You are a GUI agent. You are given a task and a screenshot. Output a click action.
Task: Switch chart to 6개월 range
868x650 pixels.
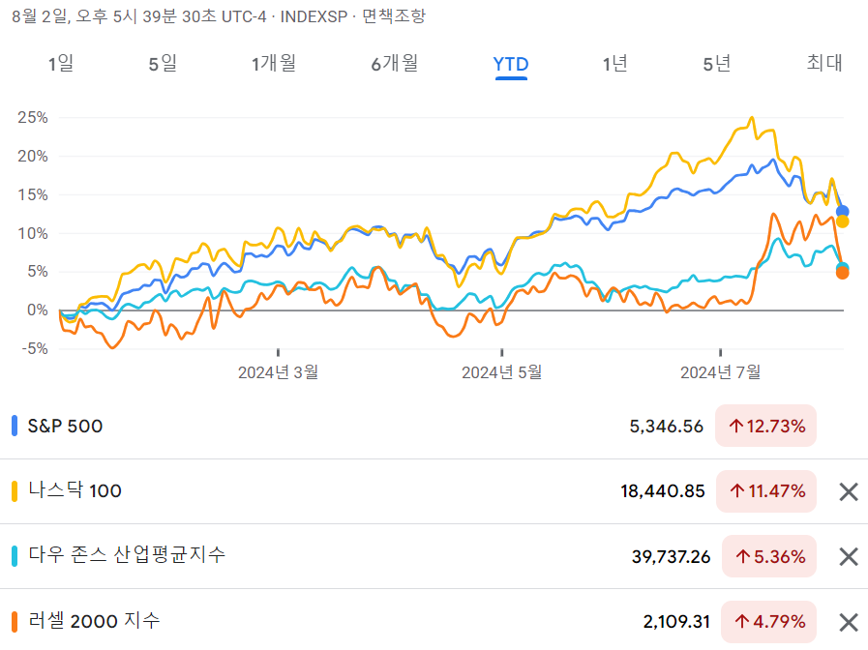tap(394, 64)
